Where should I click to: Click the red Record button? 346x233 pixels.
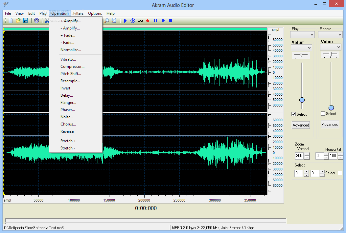[x=148, y=21]
